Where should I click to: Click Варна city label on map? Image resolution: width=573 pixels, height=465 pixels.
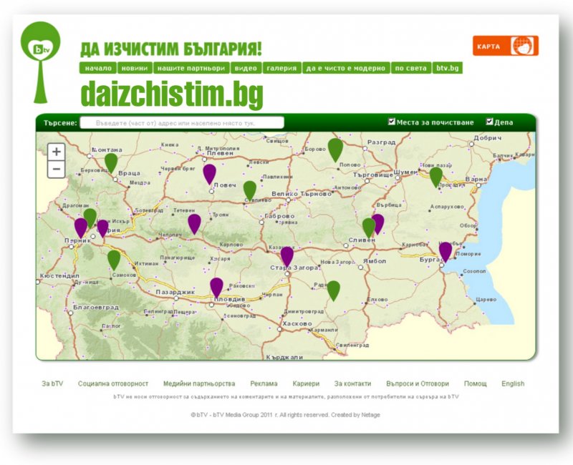pos(476,180)
